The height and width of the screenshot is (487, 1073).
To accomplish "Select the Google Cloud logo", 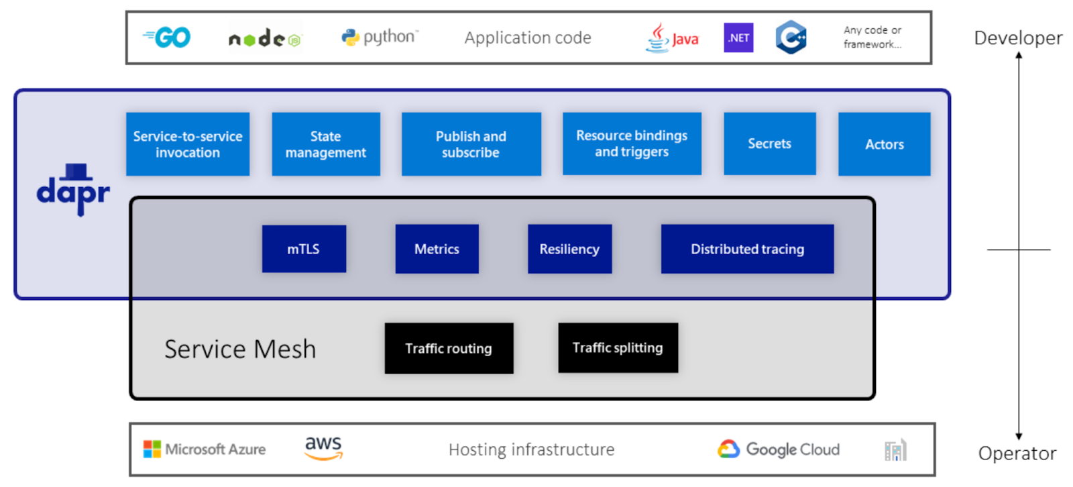I will 779,449.
